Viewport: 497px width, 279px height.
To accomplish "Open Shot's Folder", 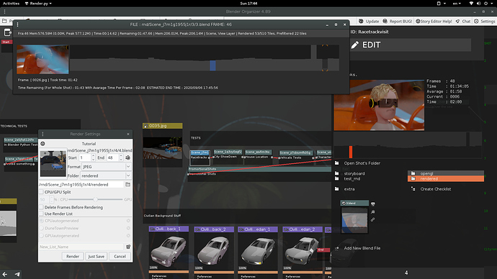I will point(362,163).
